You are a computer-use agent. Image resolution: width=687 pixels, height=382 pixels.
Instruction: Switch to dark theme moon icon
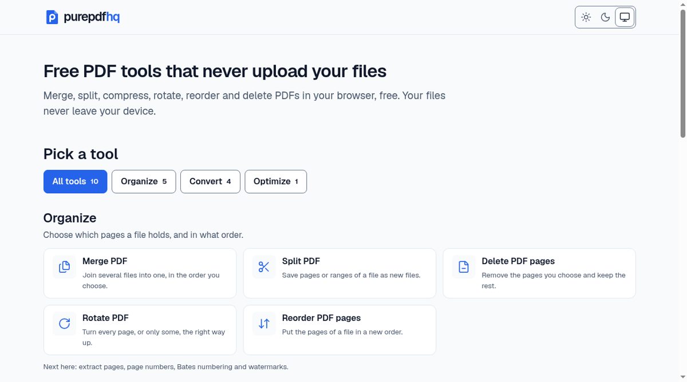605,17
